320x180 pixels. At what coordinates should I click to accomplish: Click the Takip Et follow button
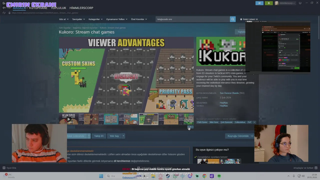pyautogui.click(x=99, y=136)
